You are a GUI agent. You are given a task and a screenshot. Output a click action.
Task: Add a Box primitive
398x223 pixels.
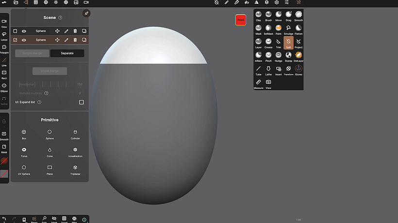24,134
